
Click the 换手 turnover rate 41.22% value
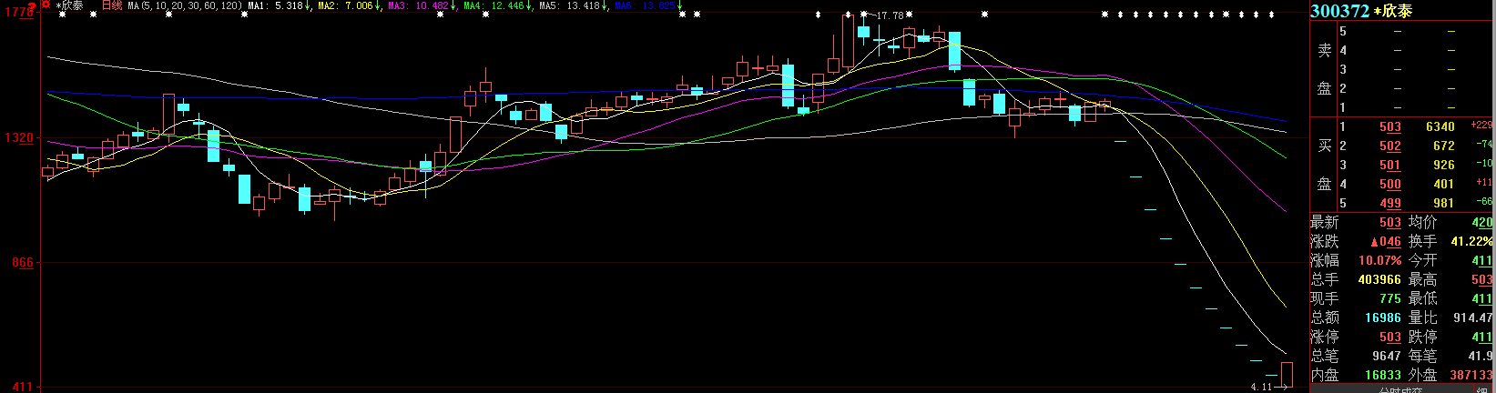tap(1471, 242)
